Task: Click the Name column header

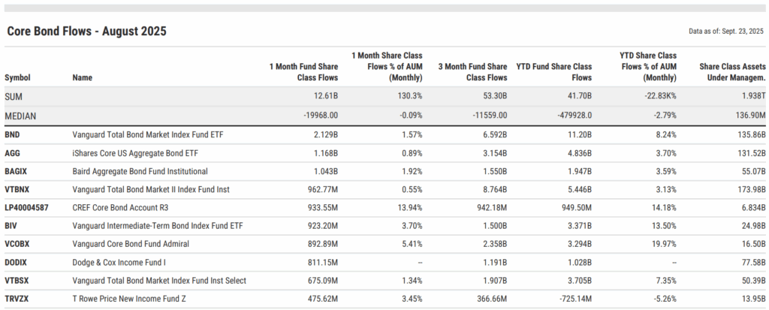Action: [x=82, y=77]
